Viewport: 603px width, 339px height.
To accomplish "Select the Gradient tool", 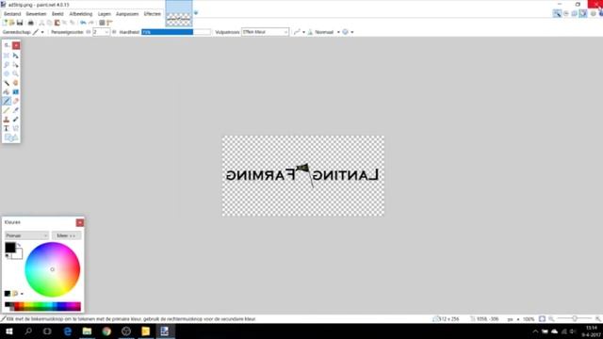I will pyautogui.click(x=16, y=92).
